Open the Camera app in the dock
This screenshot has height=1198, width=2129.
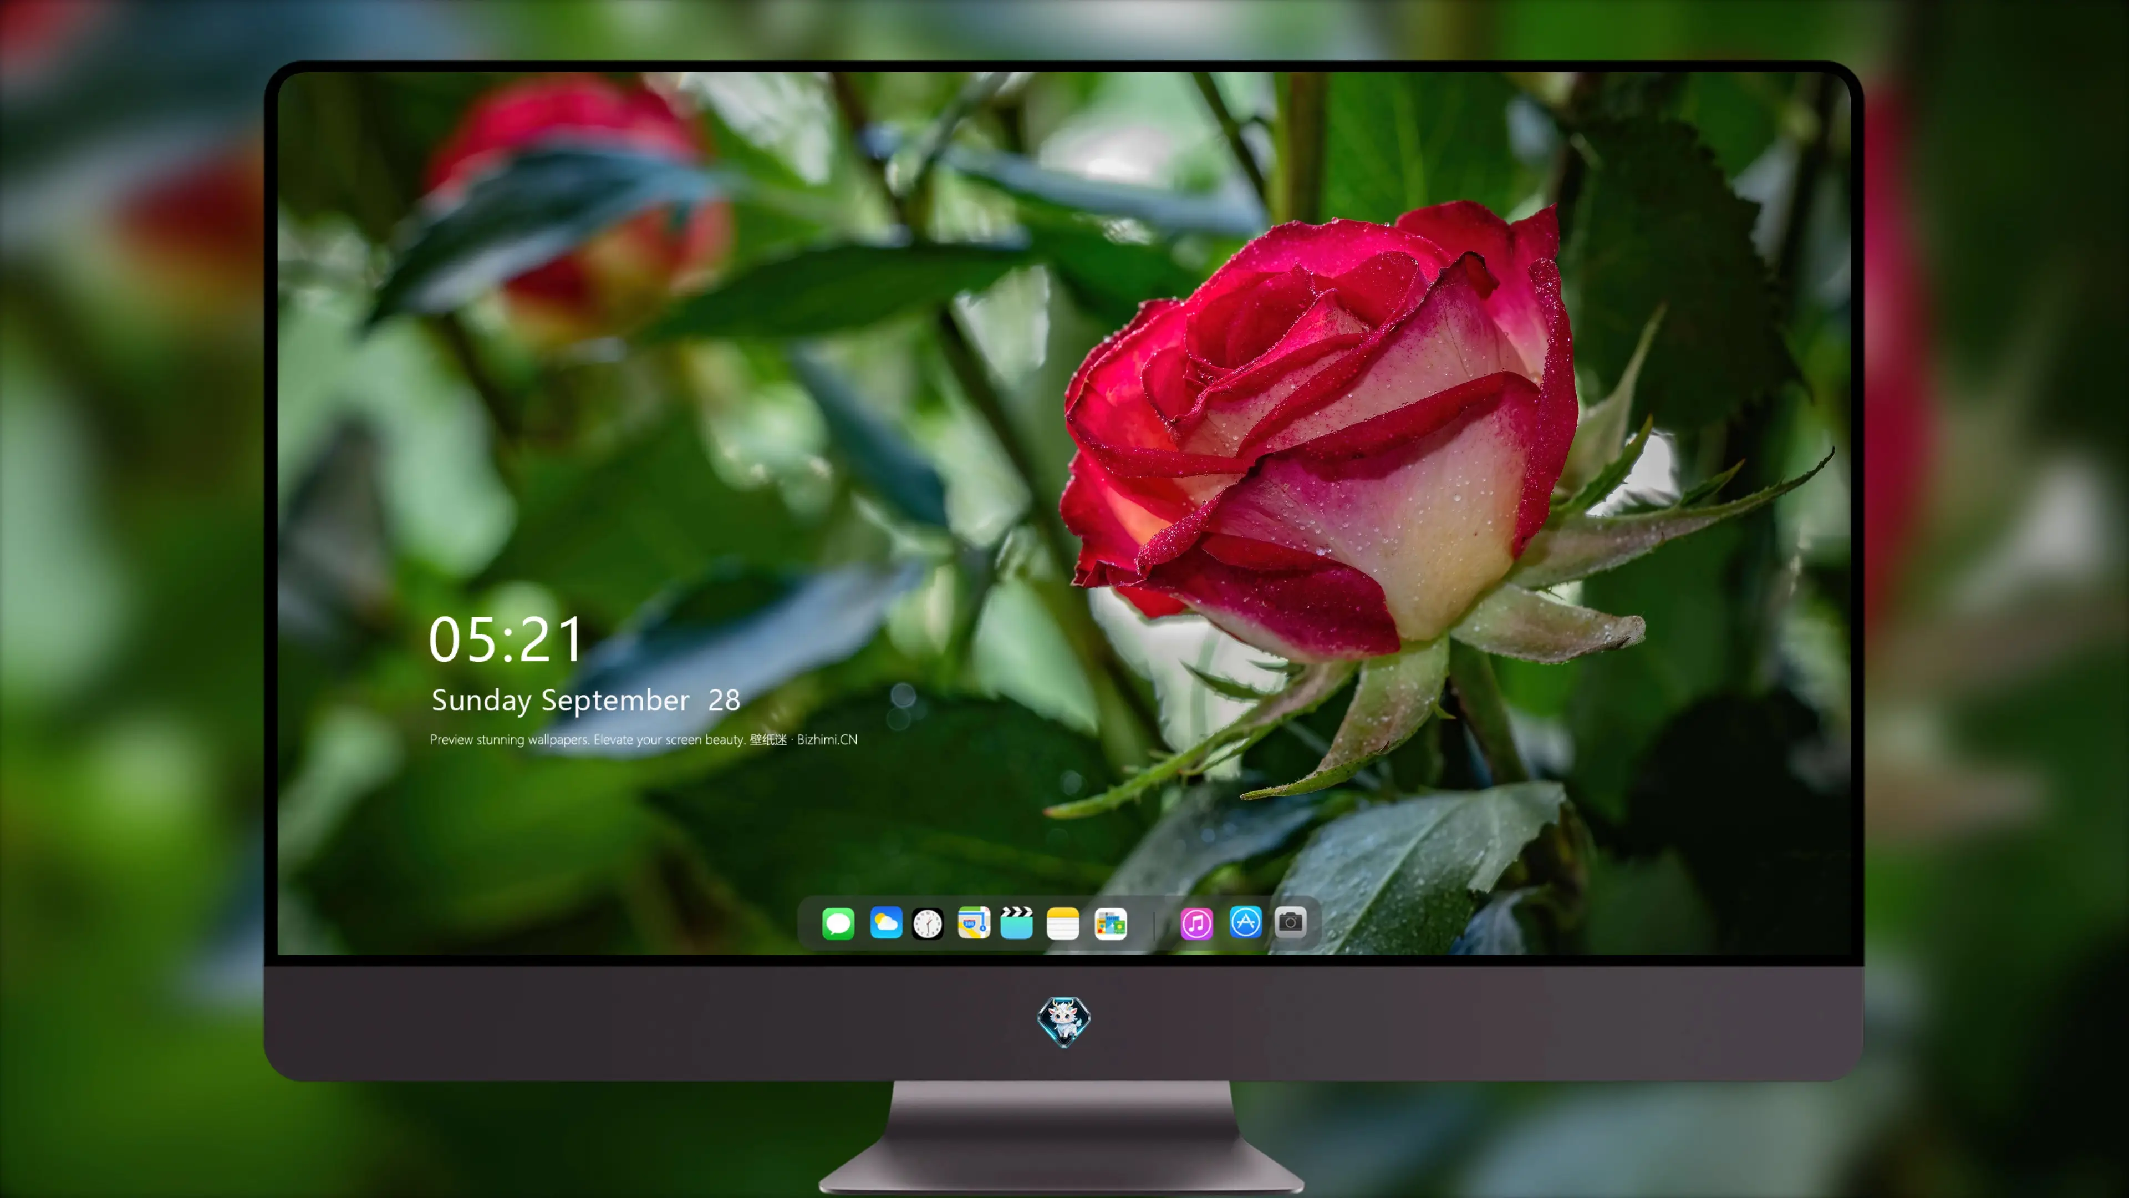pyautogui.click(x=1290, y=922)
